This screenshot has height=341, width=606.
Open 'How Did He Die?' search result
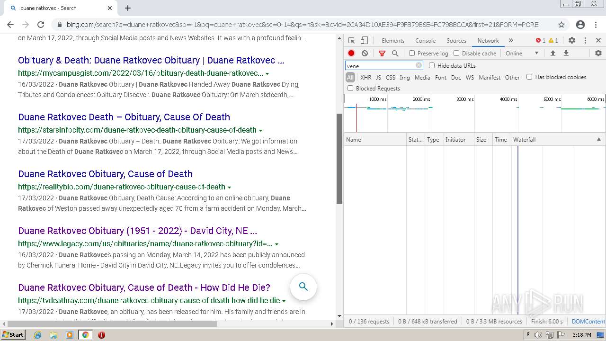[x=144, y=287]
